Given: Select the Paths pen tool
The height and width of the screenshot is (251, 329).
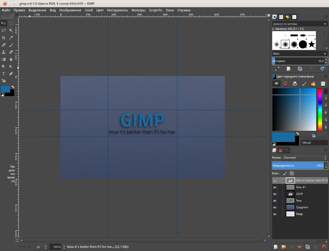Looking at the screenshot, I should [x=11, y=74].
